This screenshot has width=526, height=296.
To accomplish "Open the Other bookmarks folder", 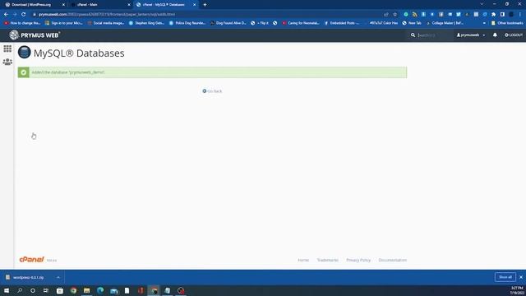I will [x=507, y=23].
